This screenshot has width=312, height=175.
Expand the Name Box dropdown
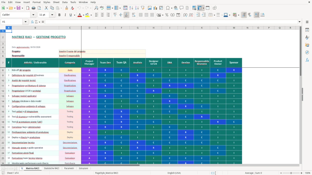[26, 22]
